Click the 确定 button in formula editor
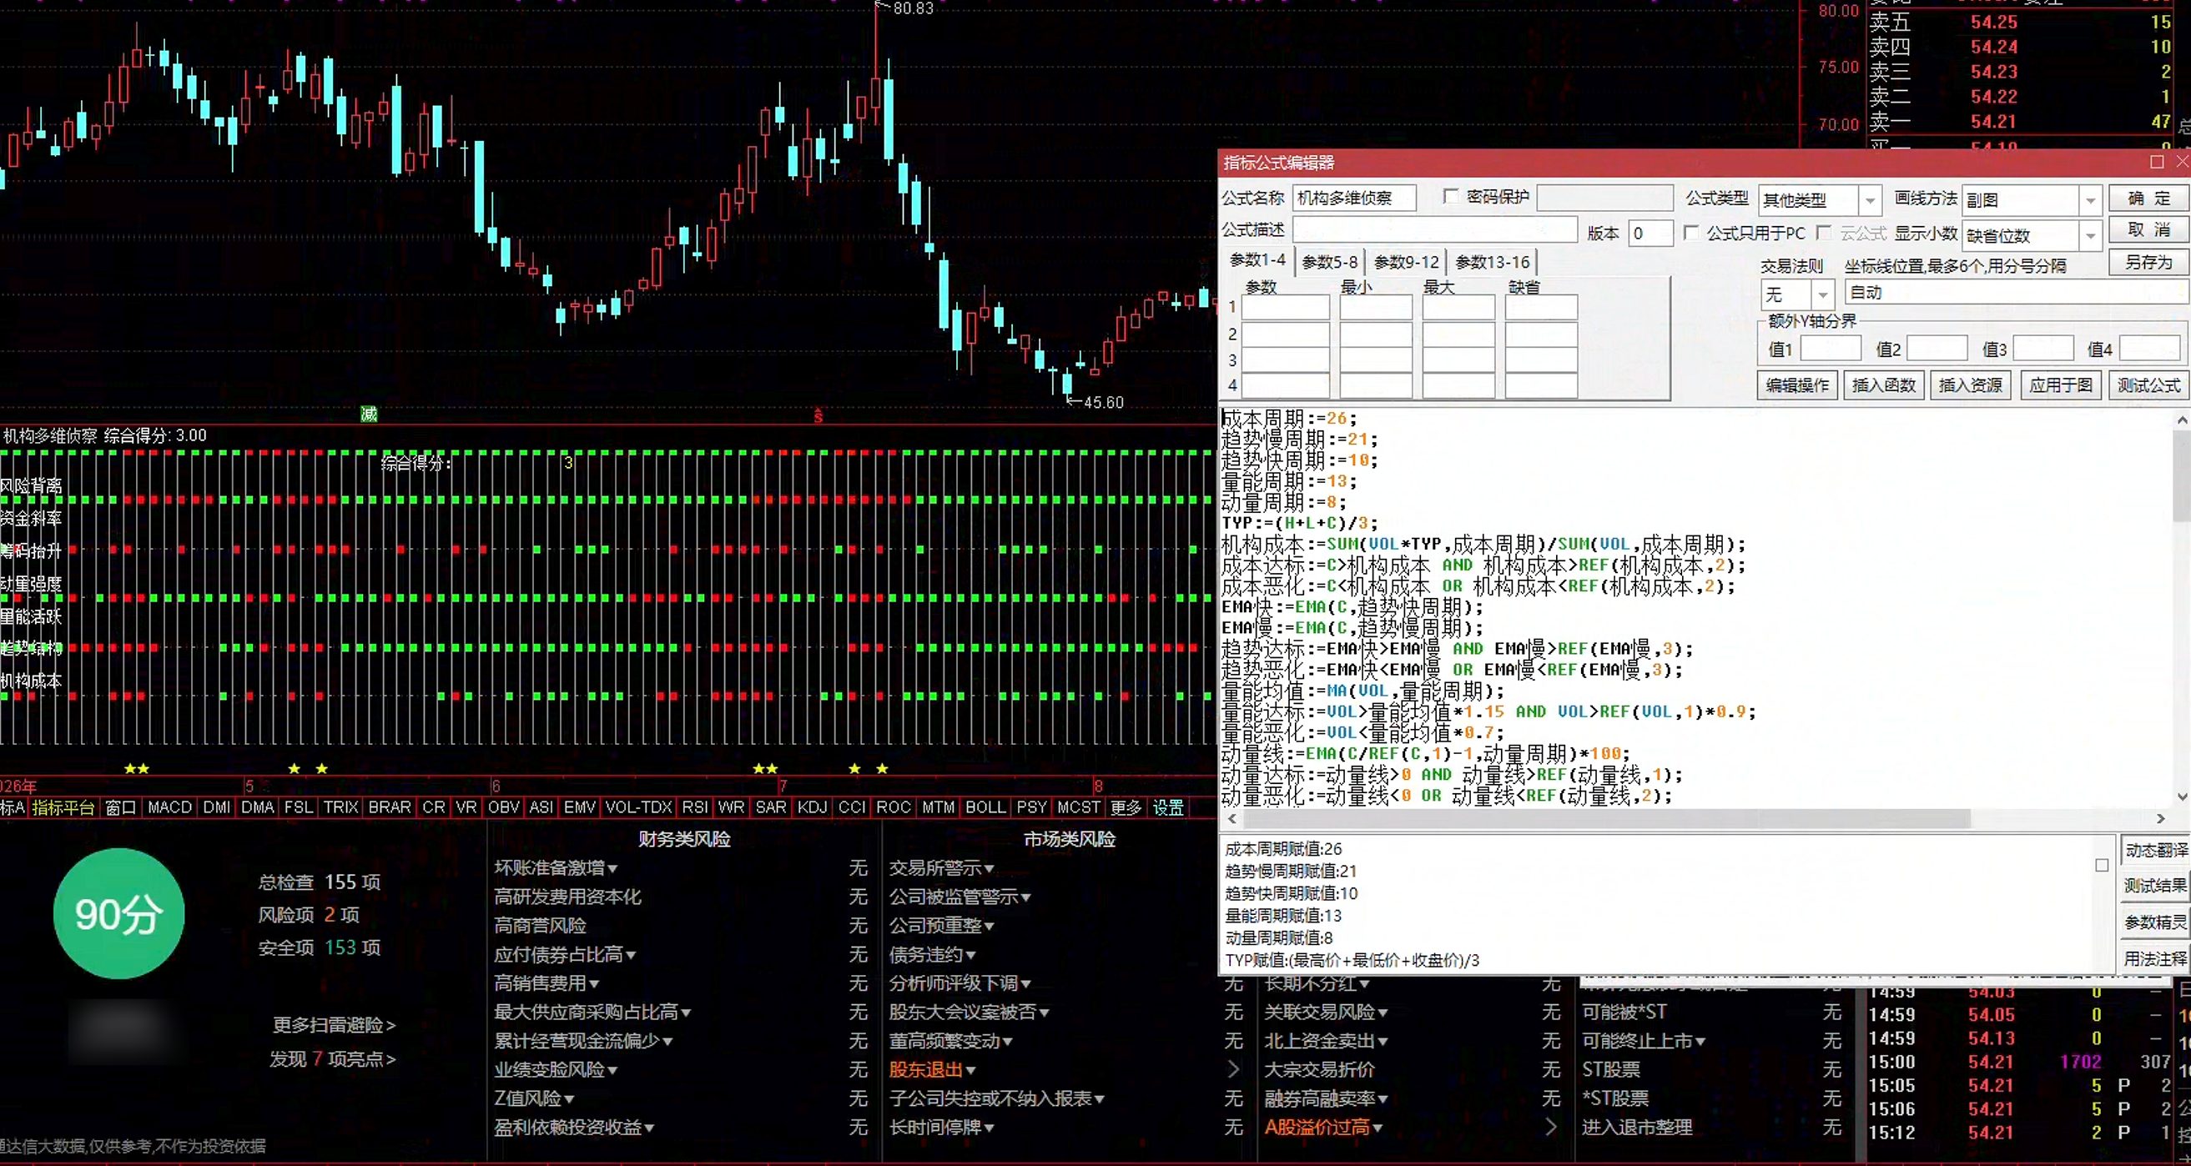Viewport: 2191px width, 1166px height. 2148,199
